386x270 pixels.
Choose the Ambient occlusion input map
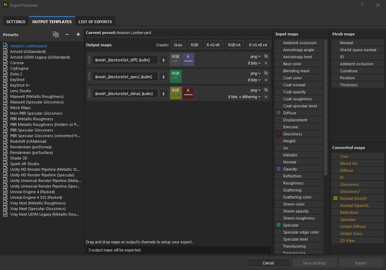point(299,43)
